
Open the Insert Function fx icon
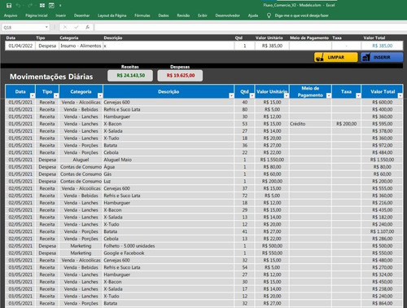87,27
